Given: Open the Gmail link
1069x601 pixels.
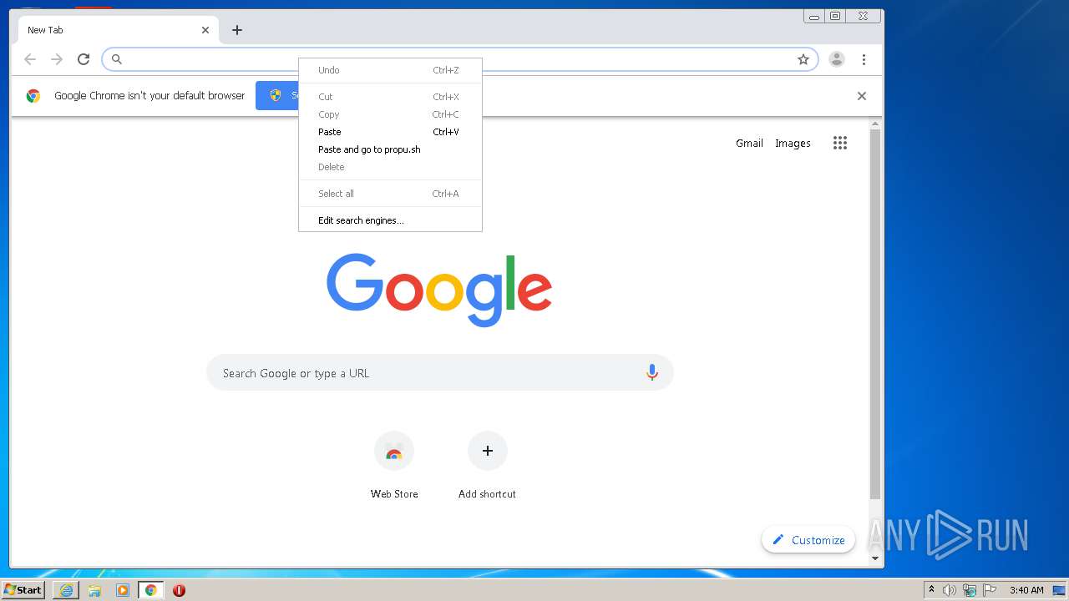Looking at the screenshot, I should (749, 143).
